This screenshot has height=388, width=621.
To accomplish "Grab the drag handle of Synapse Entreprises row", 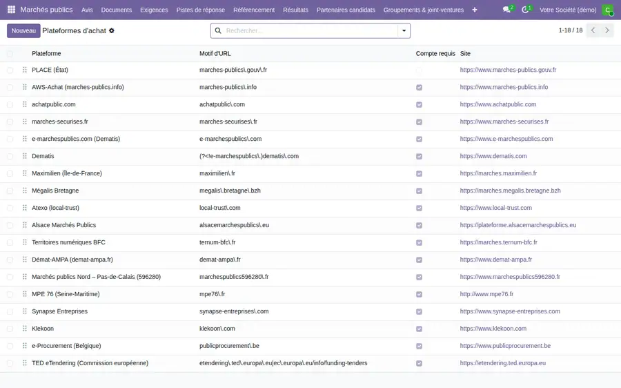I will pyautogui.click(x=25, y=311).
